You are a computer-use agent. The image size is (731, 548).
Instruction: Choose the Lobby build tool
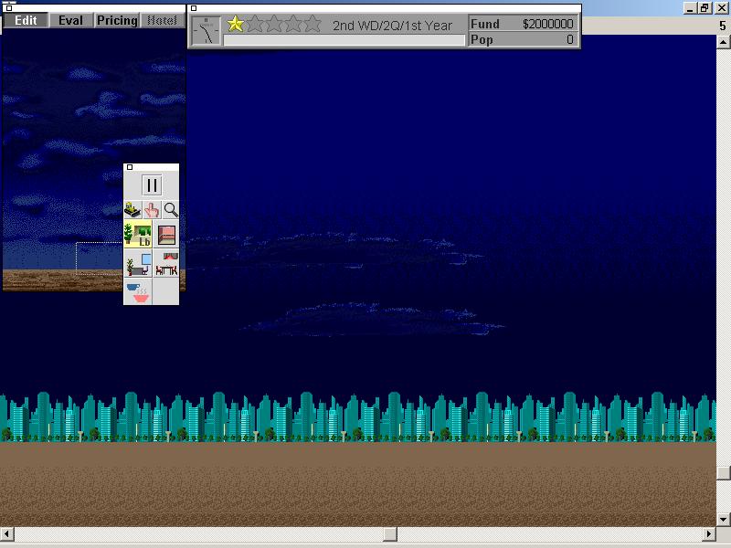click(138, 235)
